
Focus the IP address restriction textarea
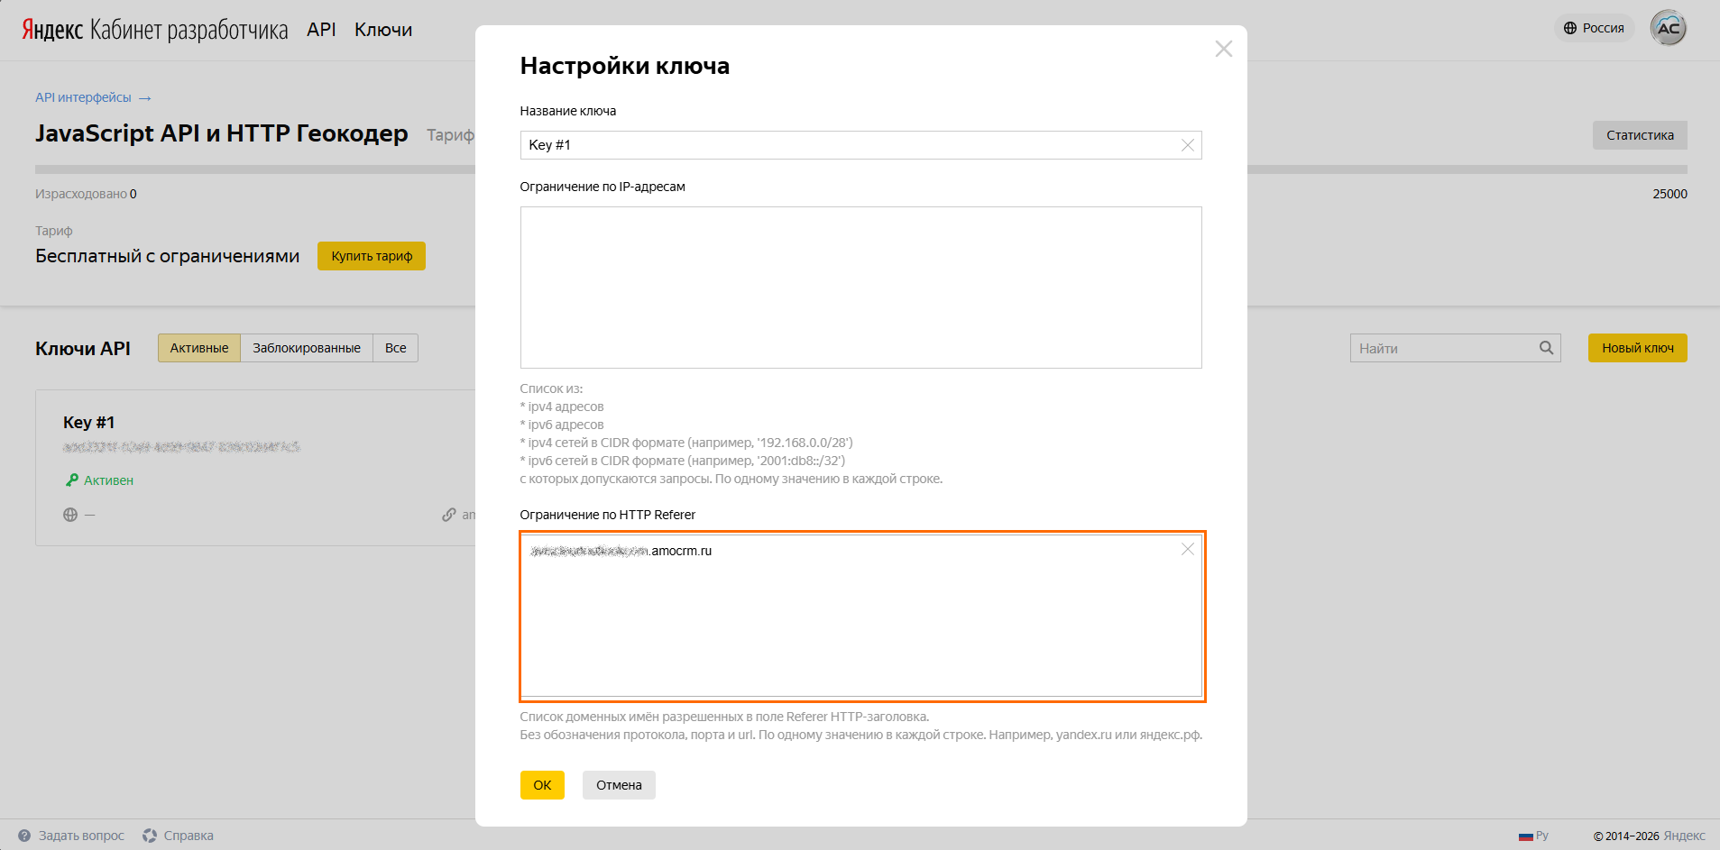(860, 288)
